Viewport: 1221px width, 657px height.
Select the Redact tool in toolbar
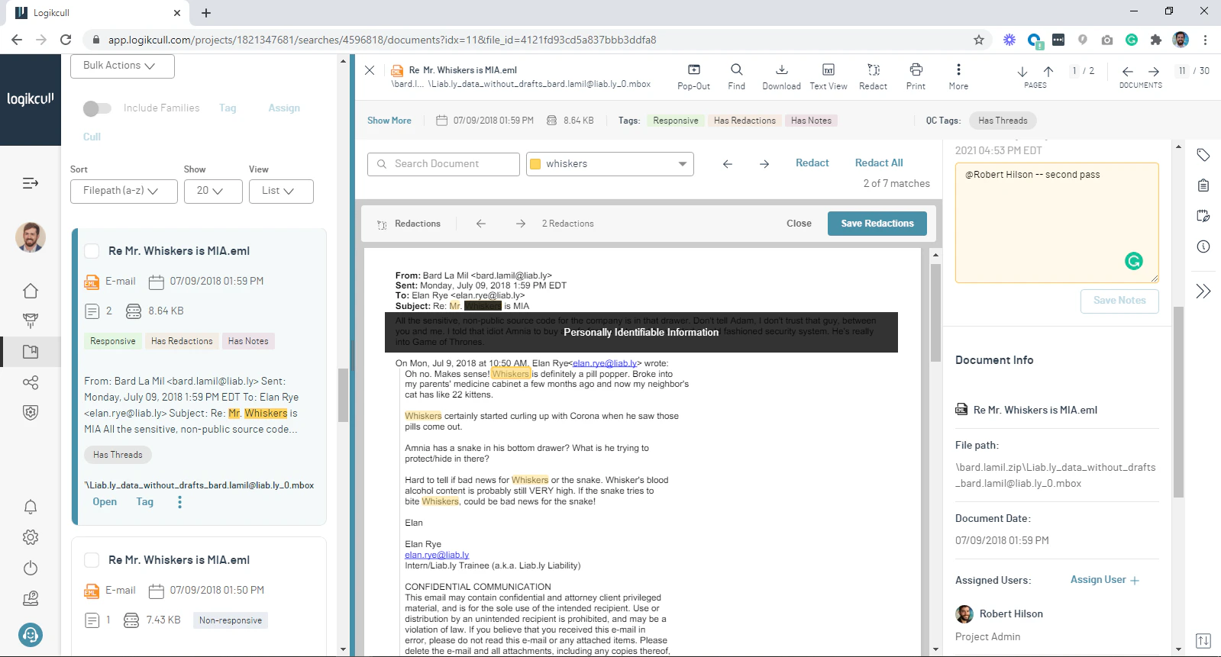(x=873, y=76)
